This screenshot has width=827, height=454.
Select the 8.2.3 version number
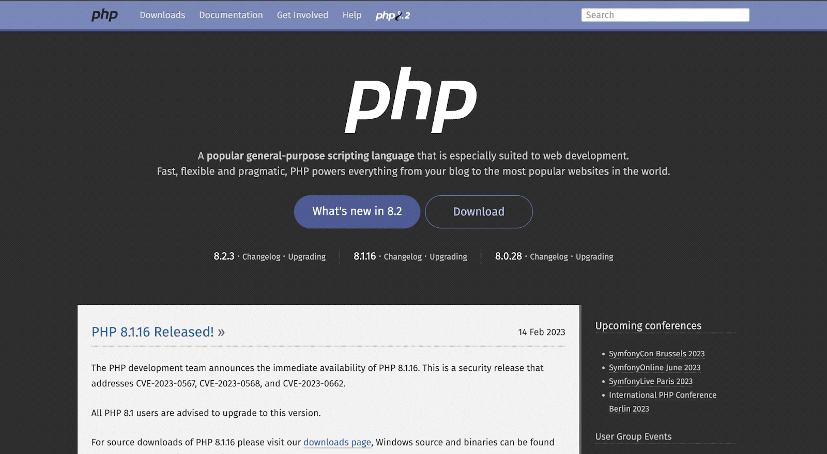point(224,256)
